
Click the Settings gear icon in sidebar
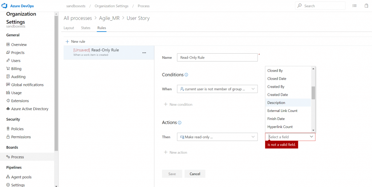tap(8, 185)
